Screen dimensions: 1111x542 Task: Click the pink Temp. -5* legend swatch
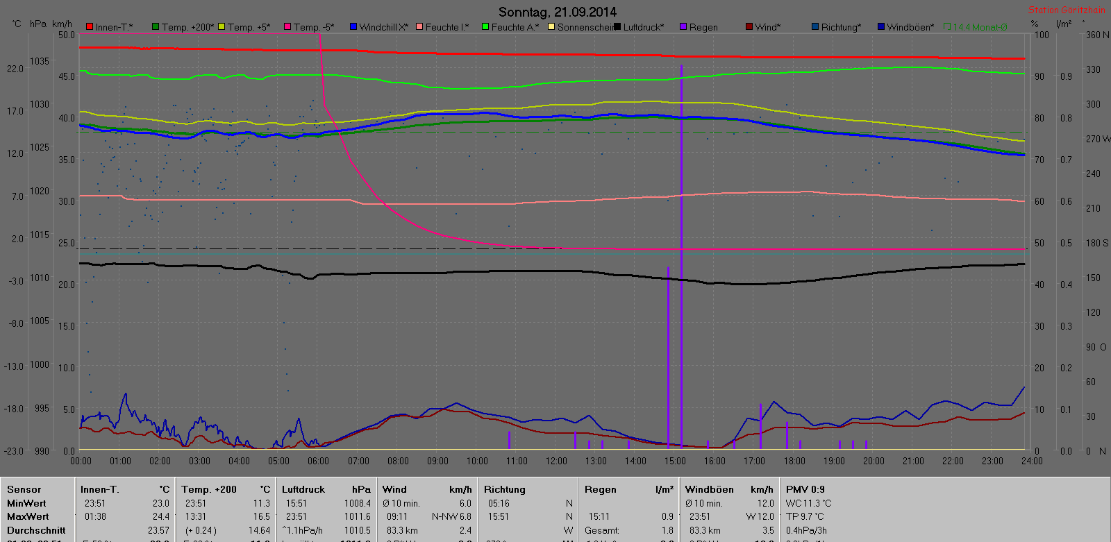point(287,26)
